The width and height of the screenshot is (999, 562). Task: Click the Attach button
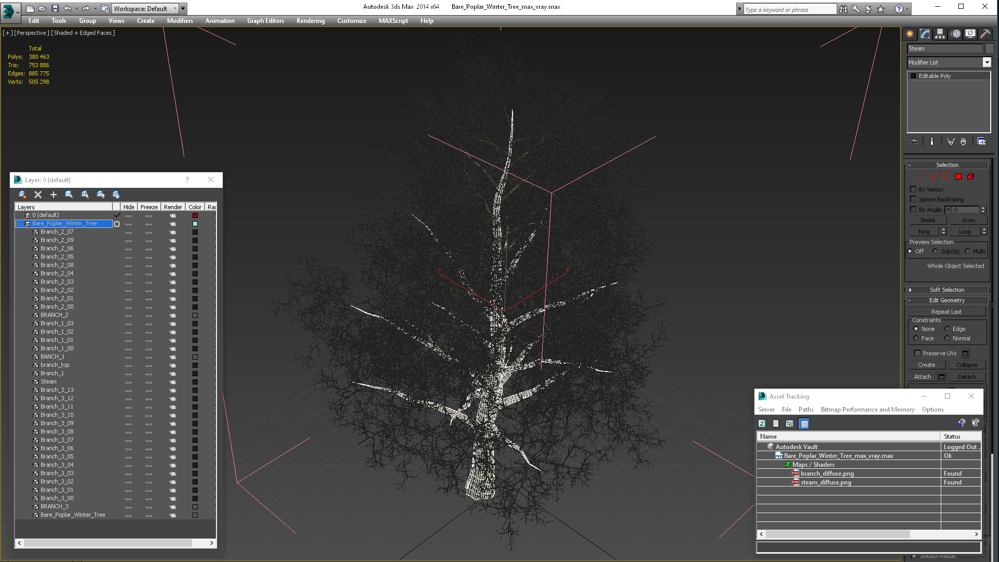(x=923, y=377)
